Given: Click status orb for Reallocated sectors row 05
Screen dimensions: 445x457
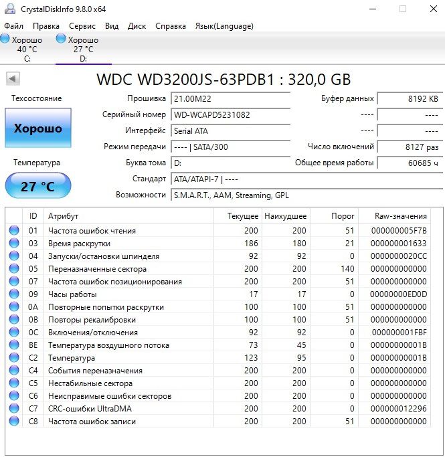Looking at the screenshot, I should tap(14, 269).
